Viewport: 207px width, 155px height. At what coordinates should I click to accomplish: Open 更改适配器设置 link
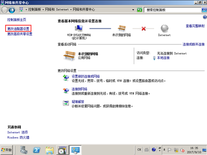coord(18,29)
